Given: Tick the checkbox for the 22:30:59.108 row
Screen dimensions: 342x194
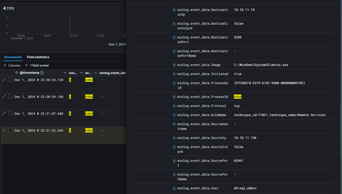Looking at the screenshot, I should 11,97.
